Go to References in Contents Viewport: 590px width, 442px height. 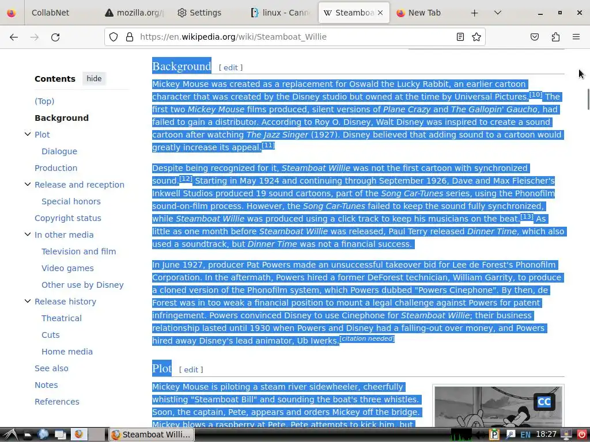[57, 402]
